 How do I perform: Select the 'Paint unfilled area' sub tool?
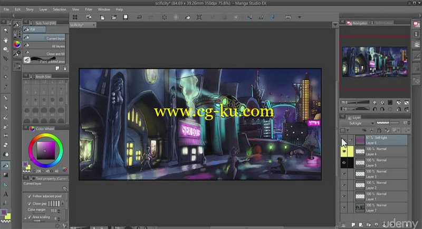pos(44,61)
